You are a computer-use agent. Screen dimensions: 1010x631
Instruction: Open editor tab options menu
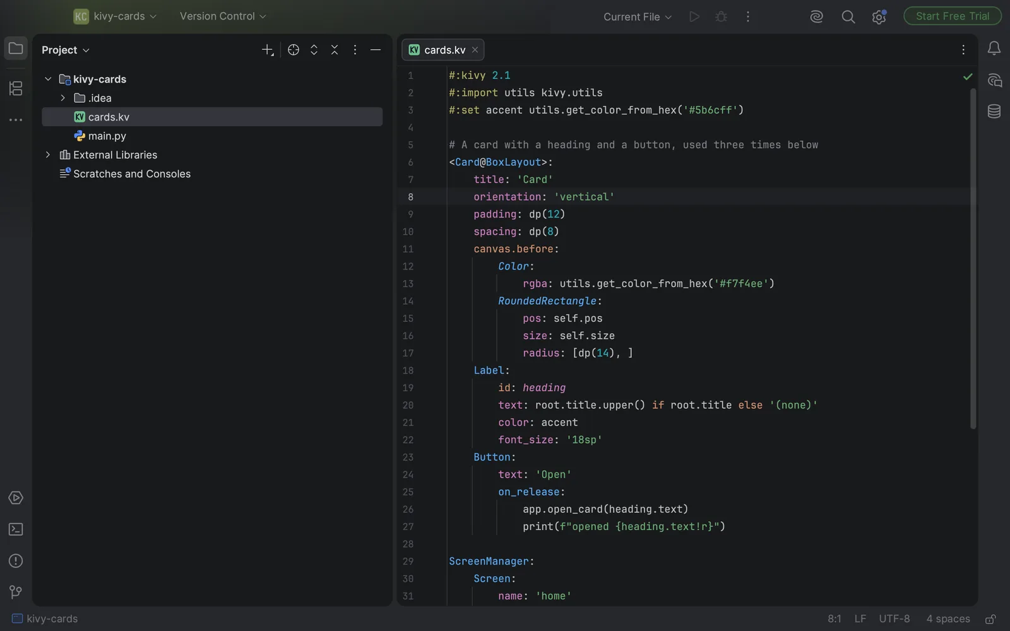pyautogui.click(x=963, y=50)
